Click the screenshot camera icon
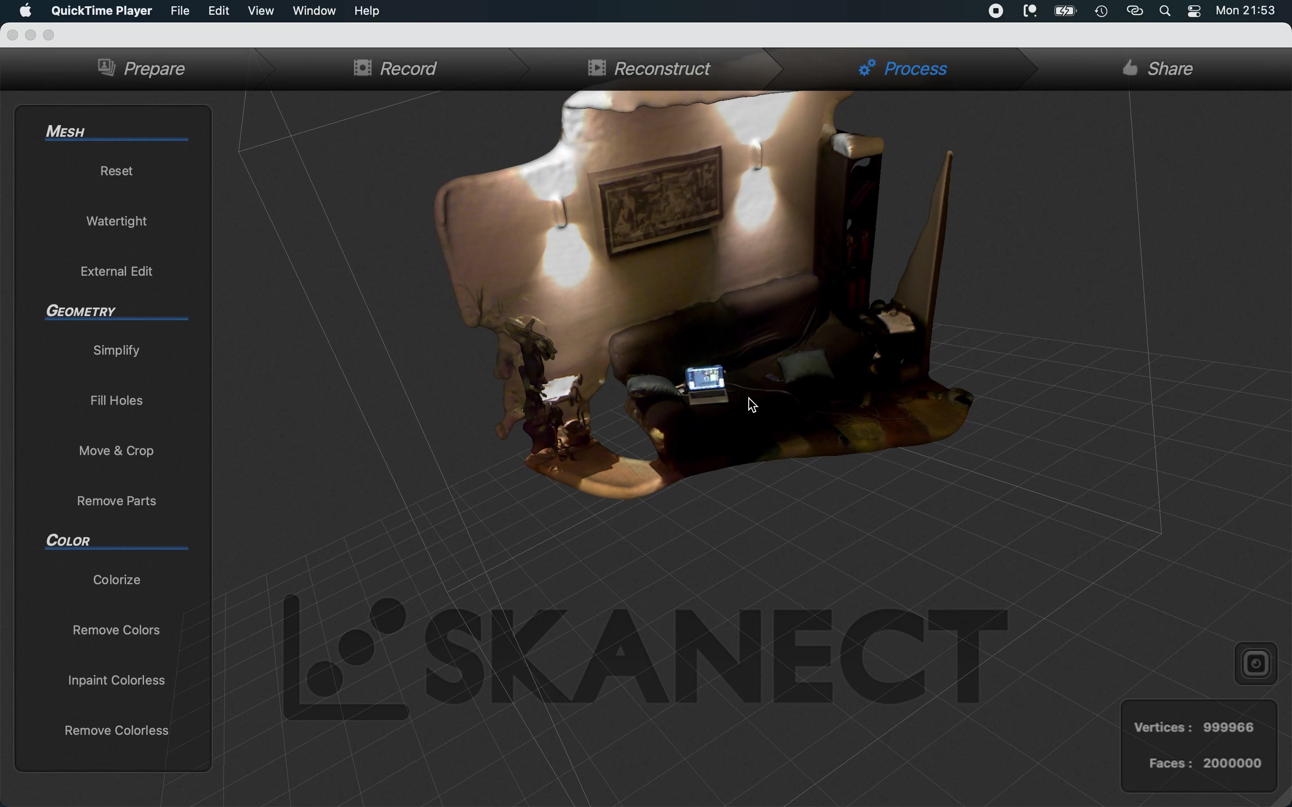This screenshot has height=807, width=1292. pos(1255,664)
